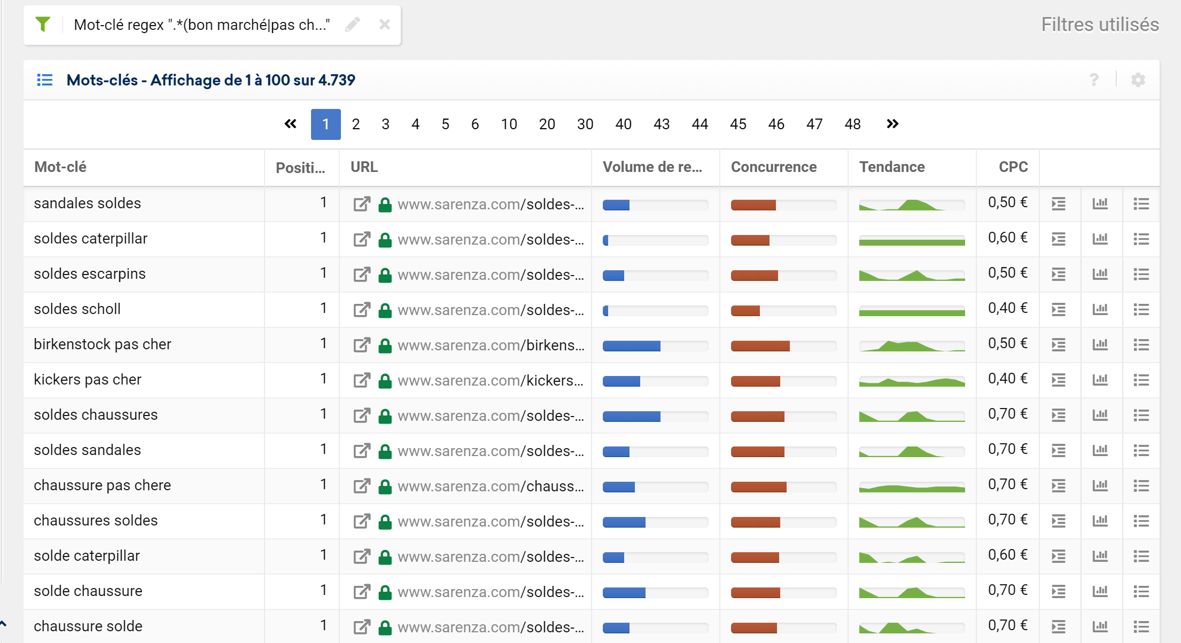Click the scroll-up caret at bottom left edge
Screen dimensions: 1181x643
[3, 623]
